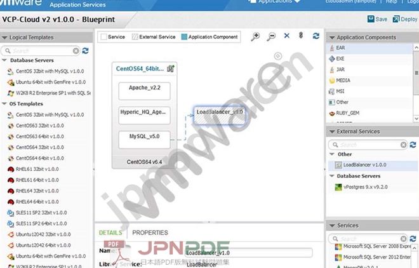Click the zoom out magnifier icon
The height and width of the screenshot is (268, 419).
coord(271,36)
